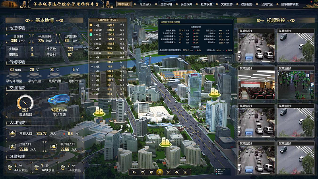Click the 视频监控 panel heading
The height and width of the screenshot is (179, 318).
(276, 20)
